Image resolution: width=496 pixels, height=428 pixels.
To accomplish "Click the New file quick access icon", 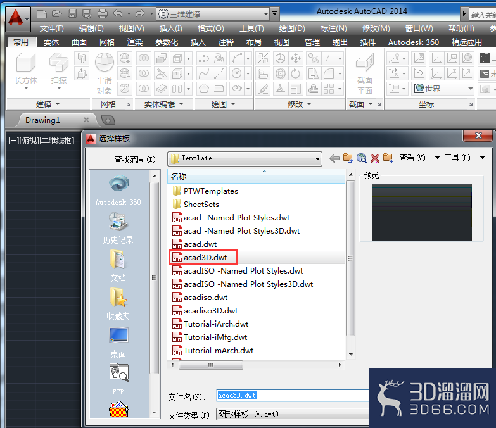I will click(x=41, y=13).
